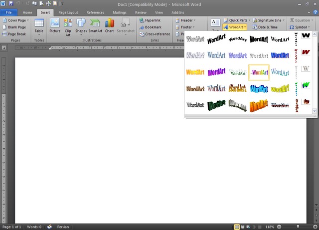Switch to the Page Layout tab

[68, 12]
